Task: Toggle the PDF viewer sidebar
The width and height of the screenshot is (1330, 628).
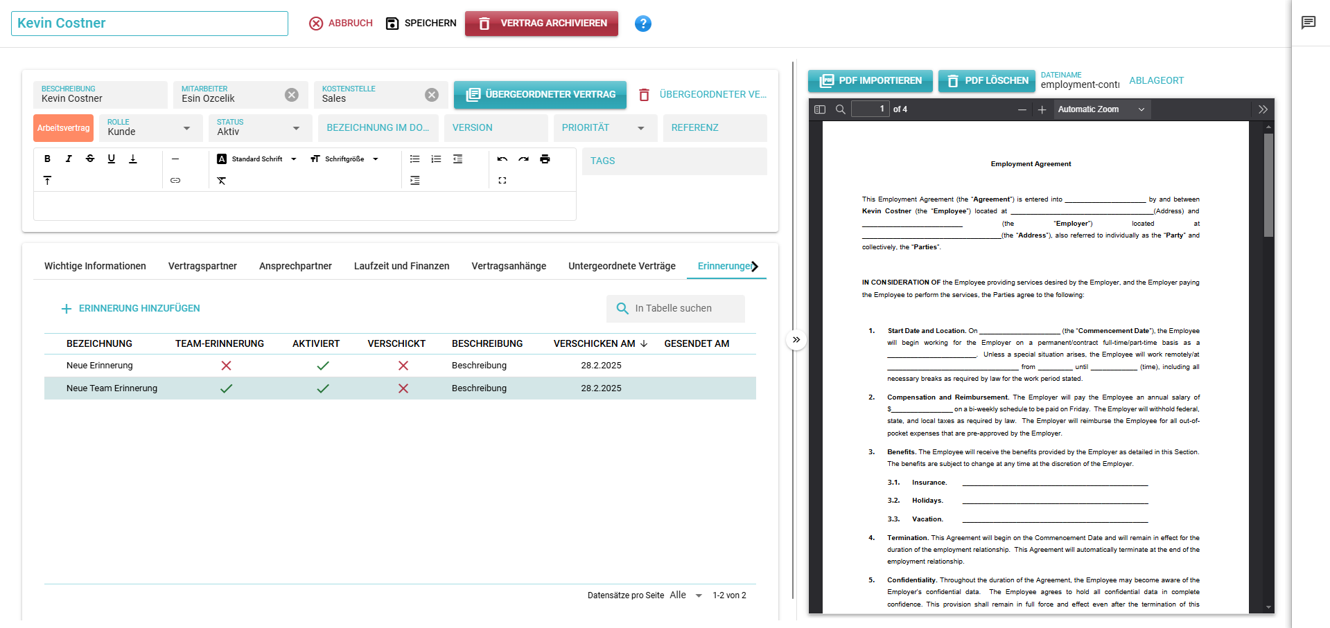Action: [x=820, y=109]
